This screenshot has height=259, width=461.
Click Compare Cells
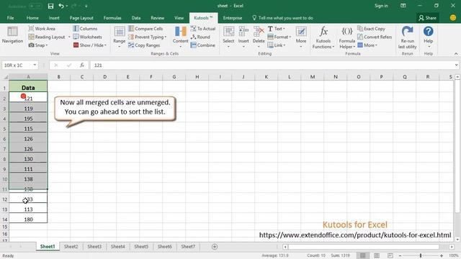[x=146, y=29]
